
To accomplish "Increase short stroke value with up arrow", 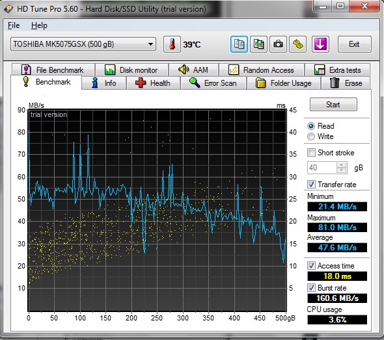I will point(342,165).
